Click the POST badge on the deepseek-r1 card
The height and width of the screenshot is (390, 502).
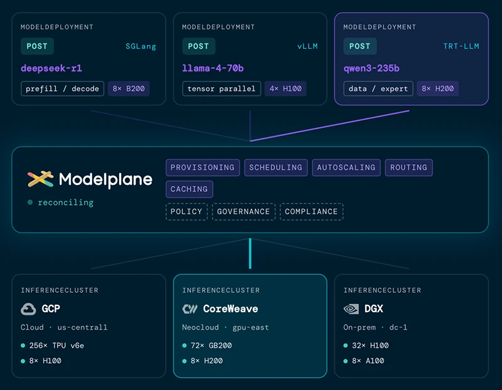37,46
